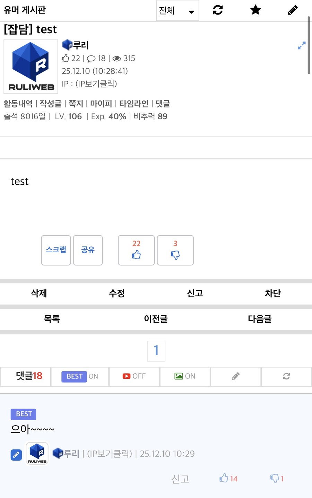This screenshot has width=312, height=498.
Task: Disable the image ON toggle
Action: pyautogui.click(x=185, y=376)
